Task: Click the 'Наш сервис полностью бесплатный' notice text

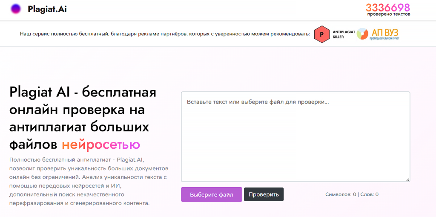Action: point(165,34)
